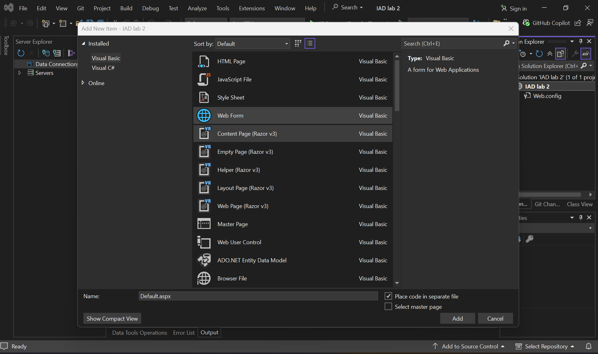This screenshot has height=354, width=598.
Task: Click the Azure services tree icon in Server Explorer
Action: click(x=72, y=53)
